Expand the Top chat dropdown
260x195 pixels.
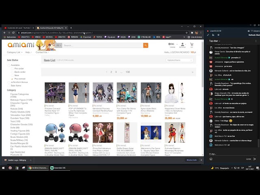214,41
